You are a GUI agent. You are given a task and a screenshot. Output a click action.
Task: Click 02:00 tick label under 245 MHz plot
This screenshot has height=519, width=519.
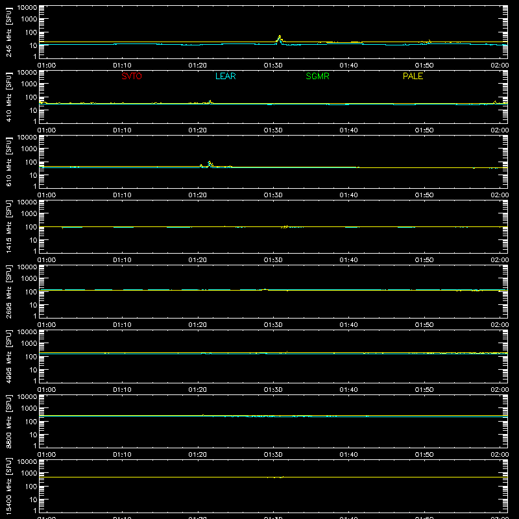pos(500,66)
